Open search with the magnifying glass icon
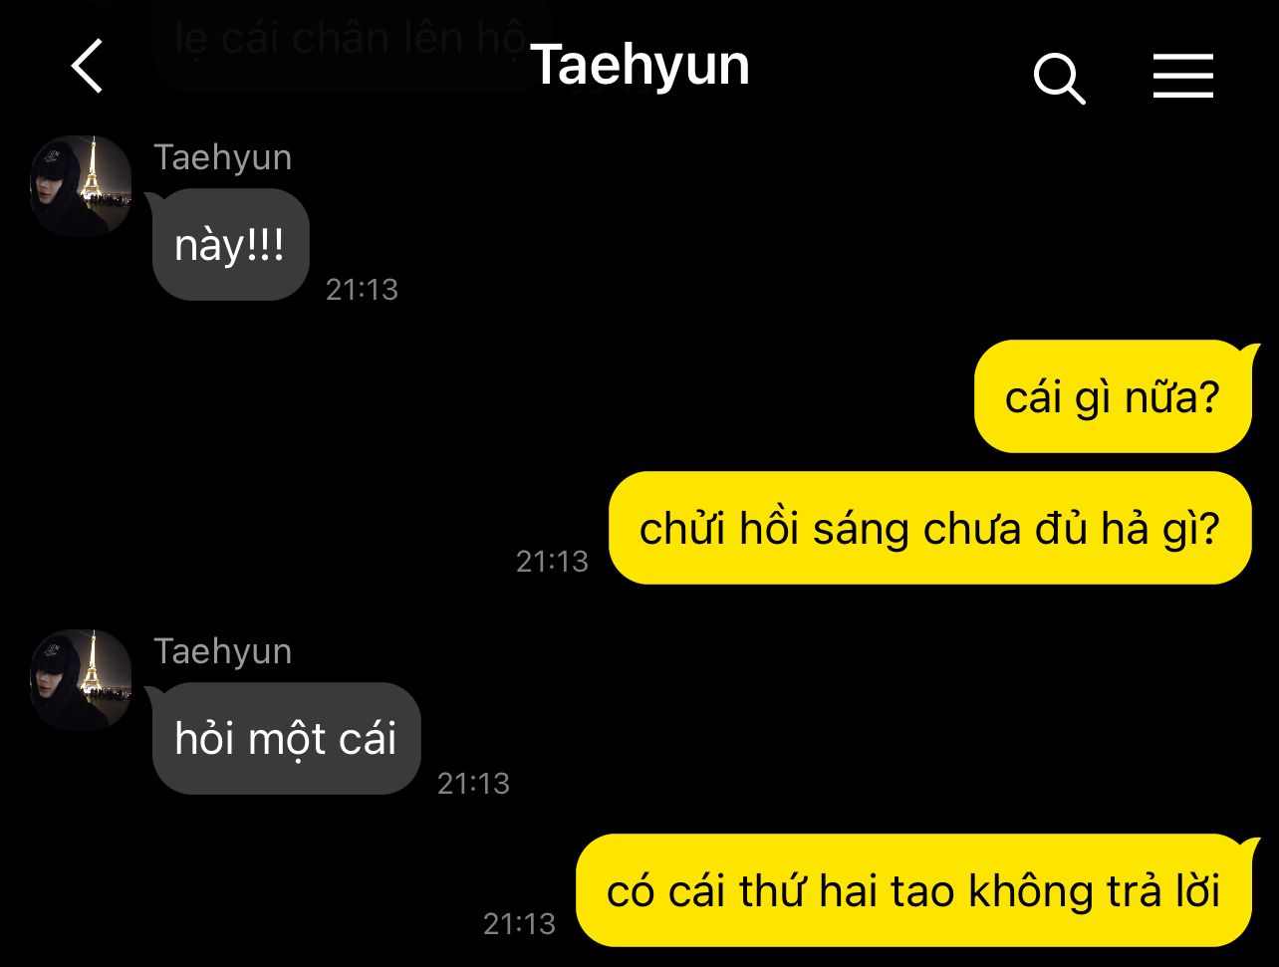The image size is (1279, 967). point(1059,78)
